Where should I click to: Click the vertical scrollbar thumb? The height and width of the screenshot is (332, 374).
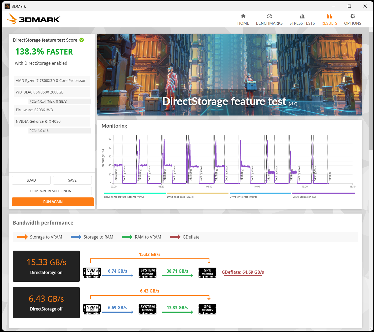[371, 91]
